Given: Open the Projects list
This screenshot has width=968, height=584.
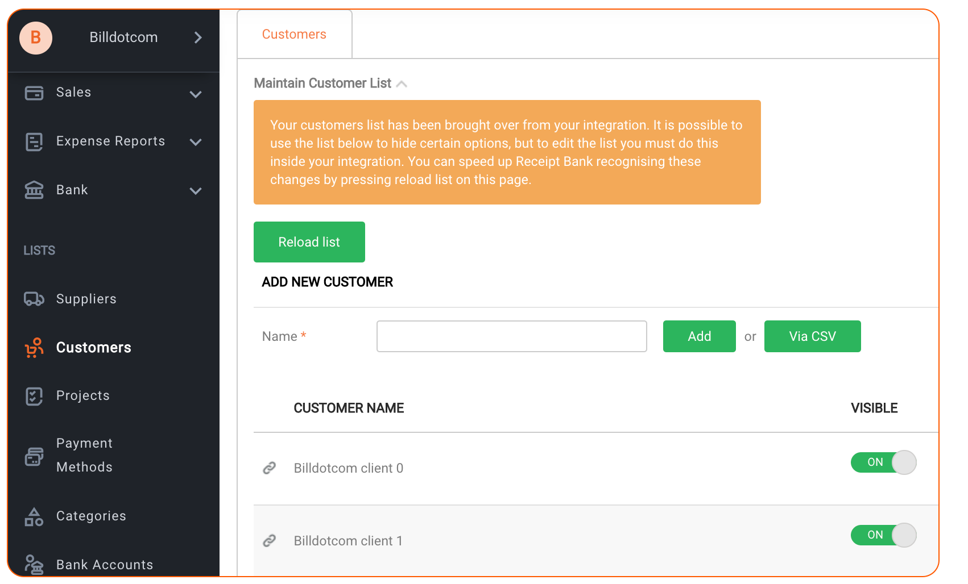Looking at the screenshot, I should [83, 395].
